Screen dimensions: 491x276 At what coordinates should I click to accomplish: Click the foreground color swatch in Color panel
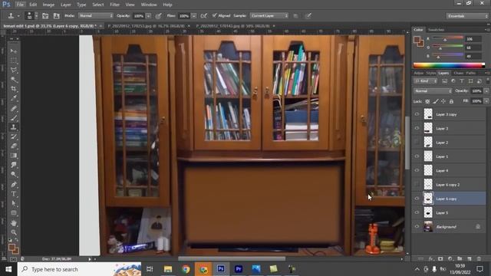(x=417, y=40)
